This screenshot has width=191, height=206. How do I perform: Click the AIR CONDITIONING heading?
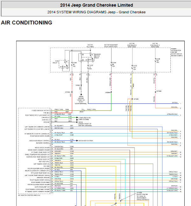(x=27, y=23)
